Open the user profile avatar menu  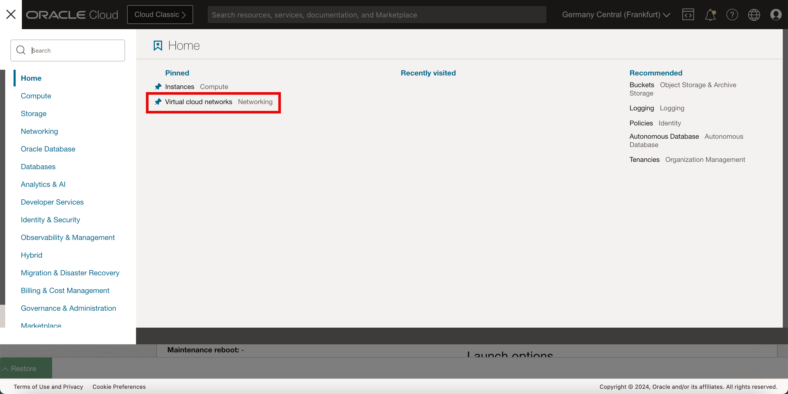click(x=776, y=14)
